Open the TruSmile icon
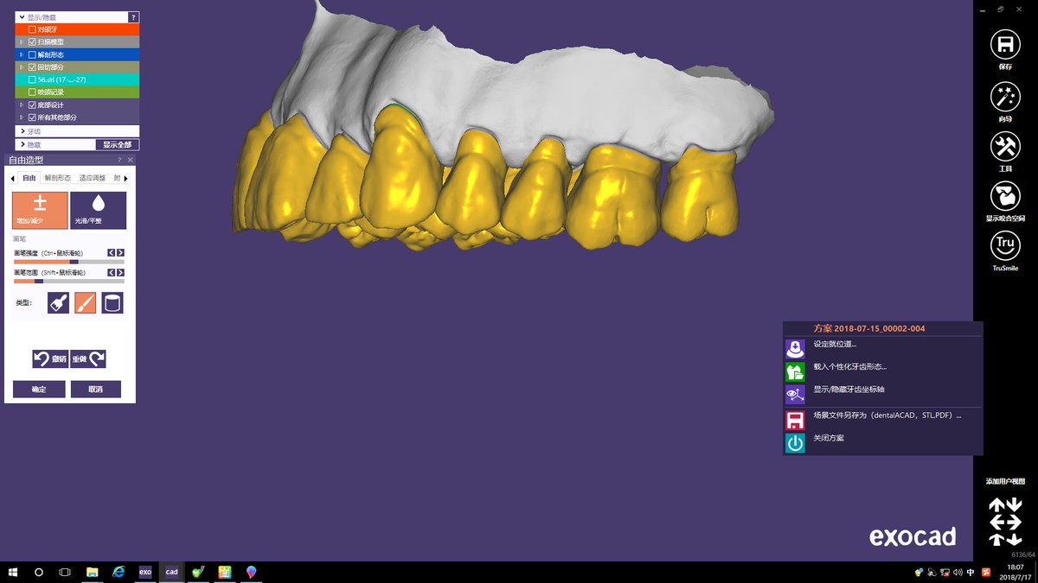This screenshot has height=583, width=1038. (x=1005, y=245)
